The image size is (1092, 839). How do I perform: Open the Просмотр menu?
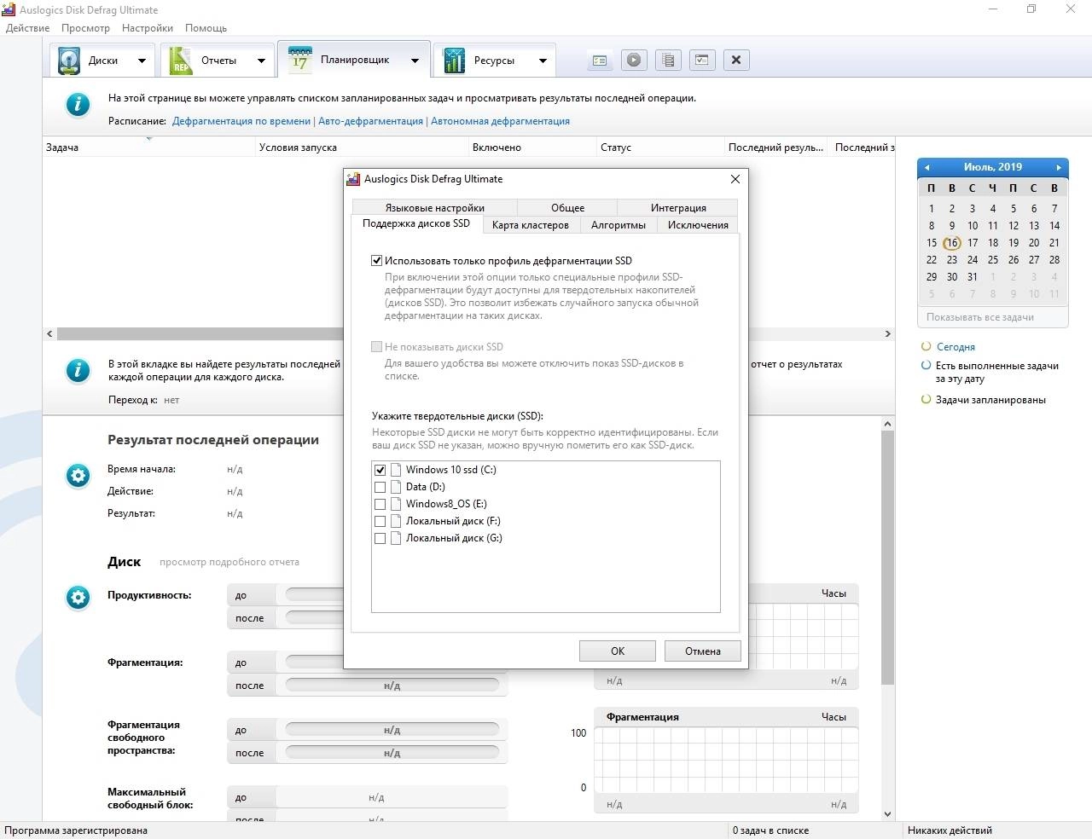click(x=85, y=28)
